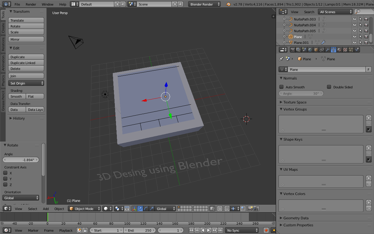Click the Mirror button
374x234 pixels.
[x=26, y=39]
